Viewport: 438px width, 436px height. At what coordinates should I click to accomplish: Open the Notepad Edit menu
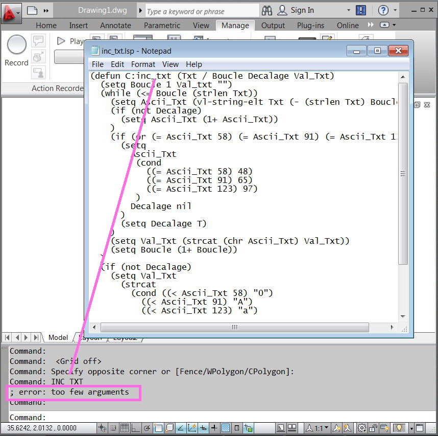tap(117, 64)
